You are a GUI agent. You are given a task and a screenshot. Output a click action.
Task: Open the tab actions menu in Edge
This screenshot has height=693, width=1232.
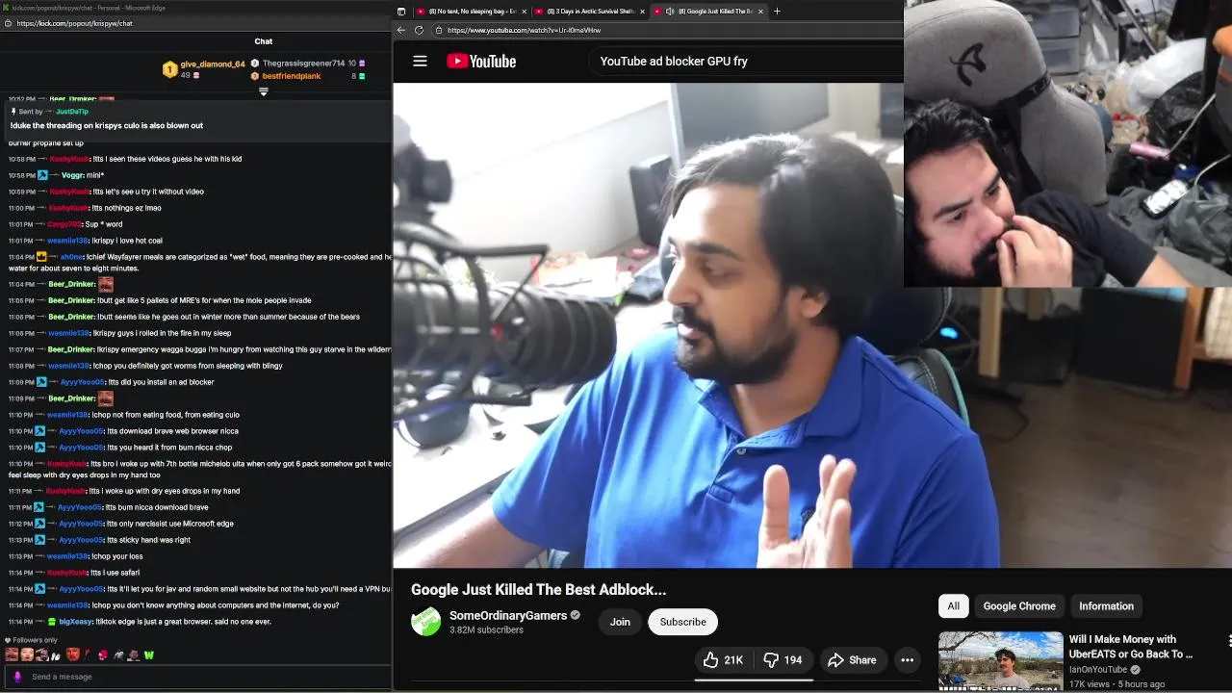[x=401, y=12]
